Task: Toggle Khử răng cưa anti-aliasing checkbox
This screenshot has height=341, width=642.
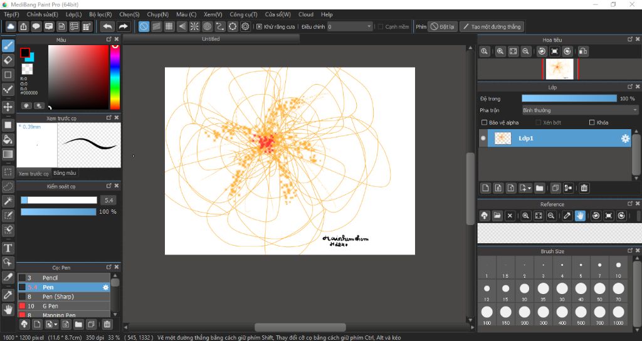Action: 259,26
